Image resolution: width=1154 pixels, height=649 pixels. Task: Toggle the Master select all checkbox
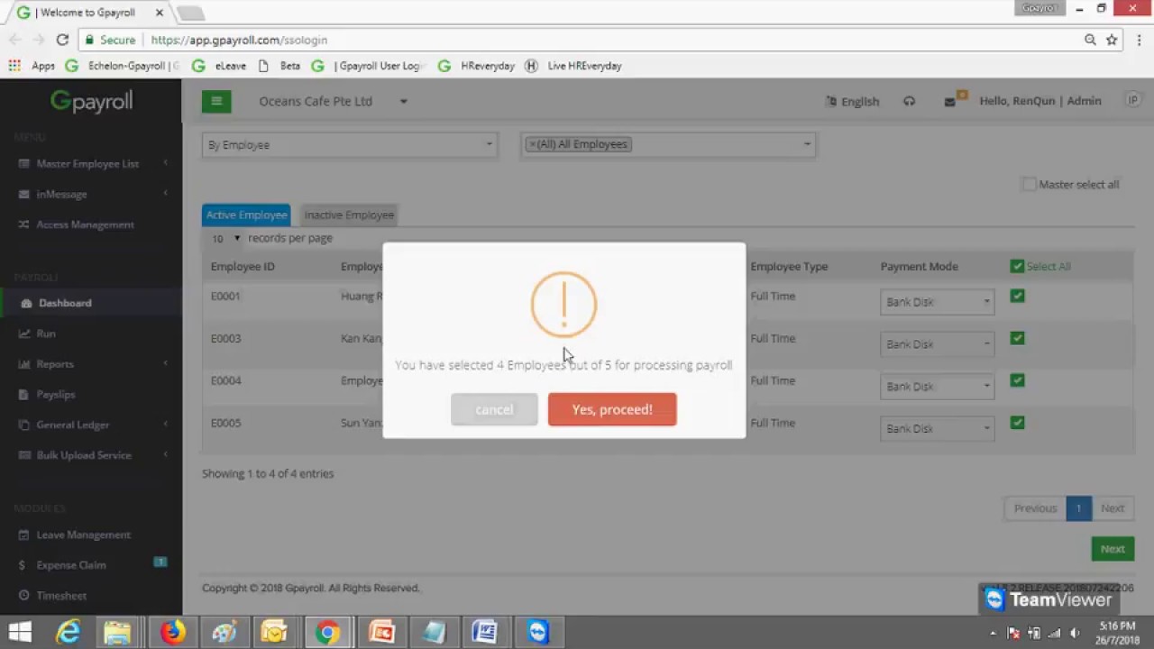click(1029, 184)
